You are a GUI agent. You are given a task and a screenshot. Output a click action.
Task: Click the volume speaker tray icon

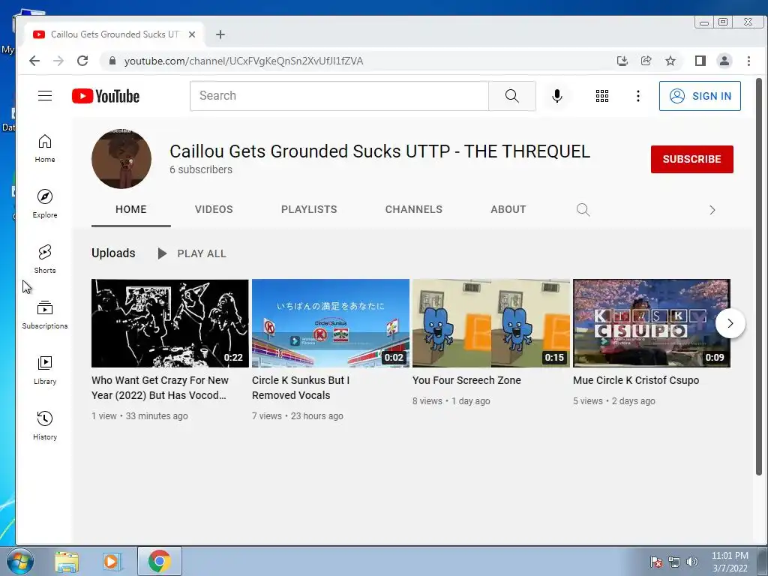pyautogui.click(x=692, y=562)
